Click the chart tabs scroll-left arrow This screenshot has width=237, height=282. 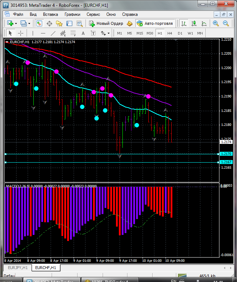(225, 268)
